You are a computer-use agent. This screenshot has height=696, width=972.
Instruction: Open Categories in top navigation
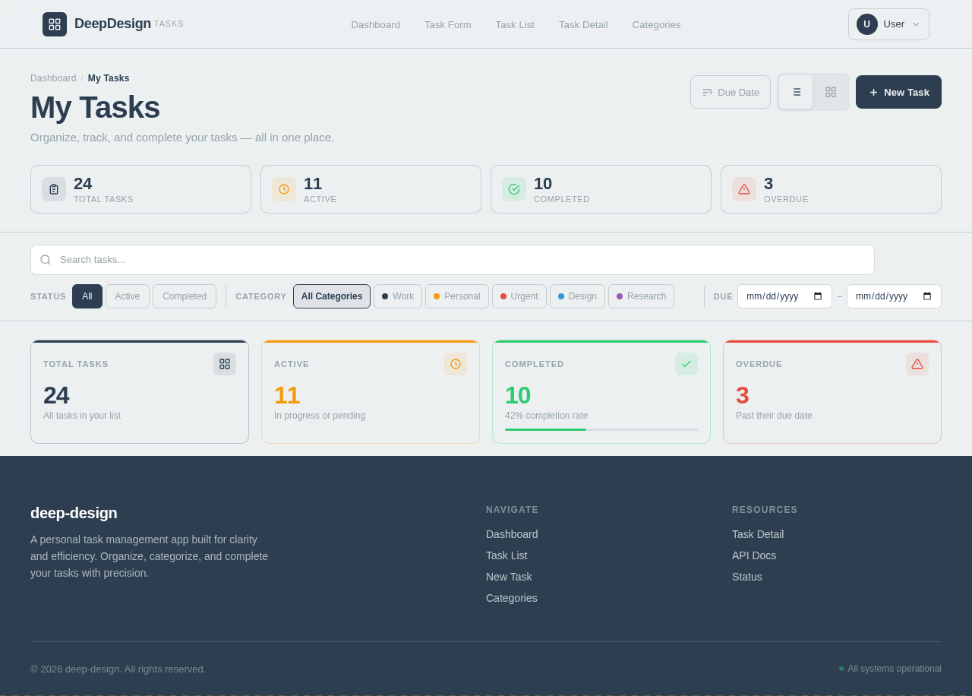point(657,24)
